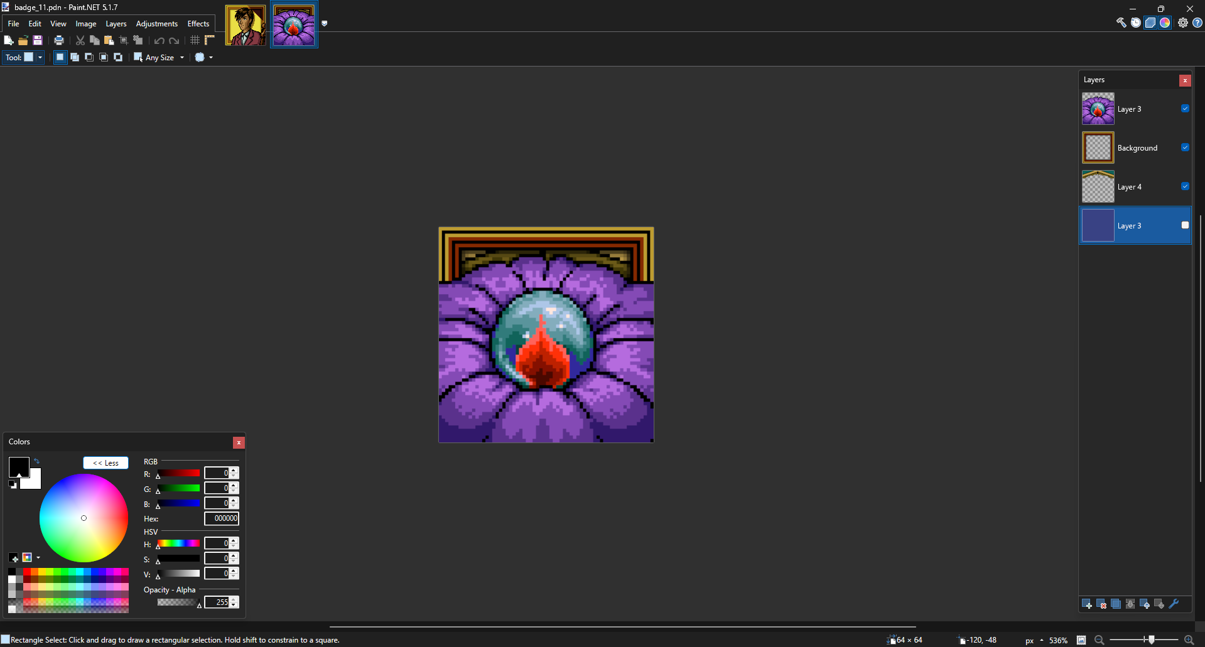Select the Background layer row
The width and height of the screenshot is (1205, 647).
pos(1135,147)
